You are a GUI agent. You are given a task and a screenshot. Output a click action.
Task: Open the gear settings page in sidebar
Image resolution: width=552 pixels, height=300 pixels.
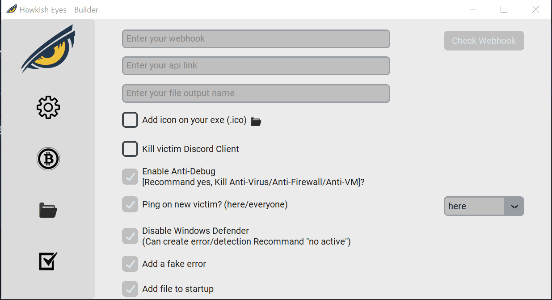[48, 107]
